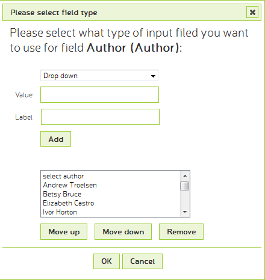Focus the Label input field
The image size is (265, 280).
click(100, 117)
